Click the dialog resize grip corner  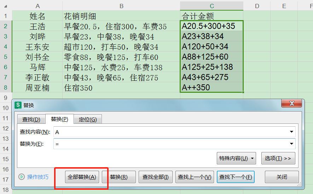pos(299,184)
